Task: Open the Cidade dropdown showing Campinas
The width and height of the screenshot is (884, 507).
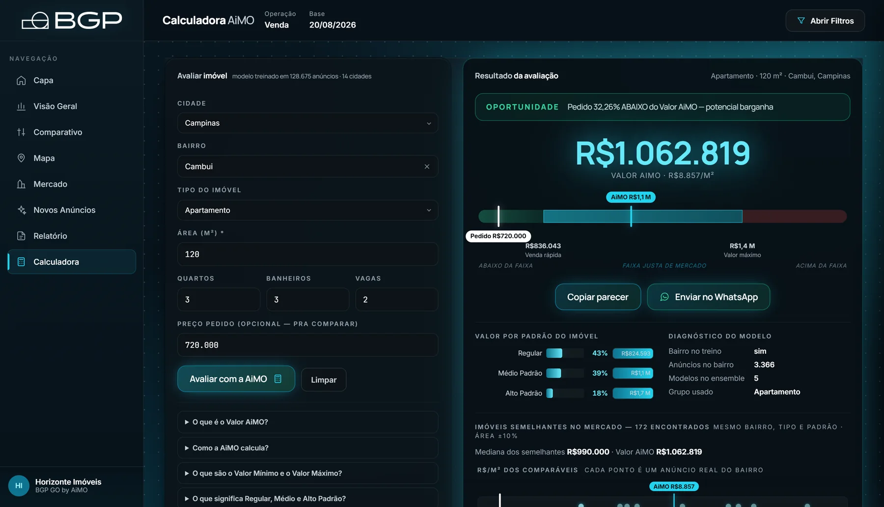Action: point(307,123)
